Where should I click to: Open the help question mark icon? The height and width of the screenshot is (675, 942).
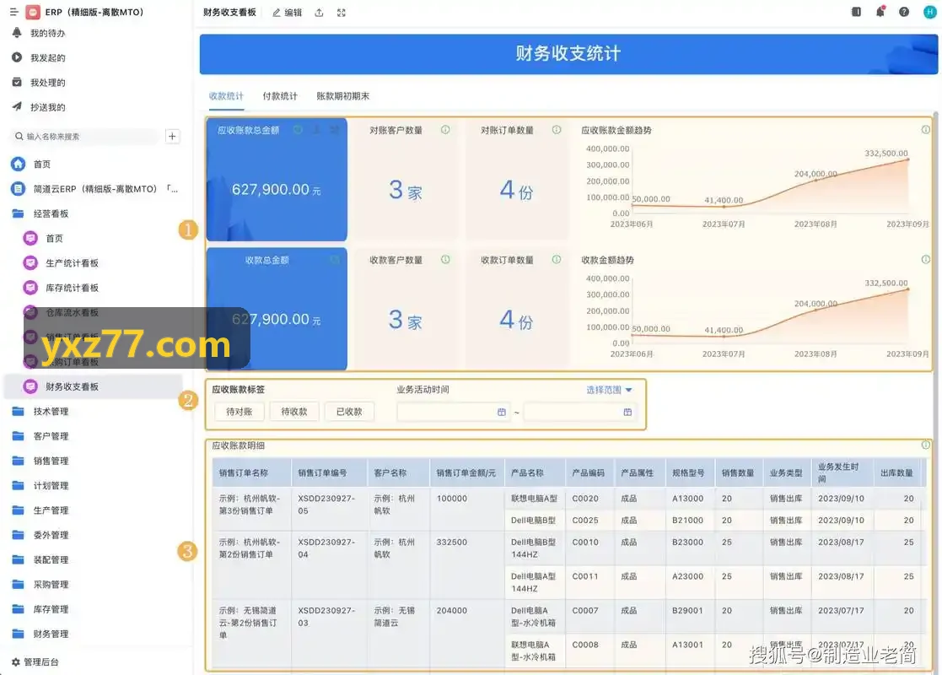(x=903, y=12)
